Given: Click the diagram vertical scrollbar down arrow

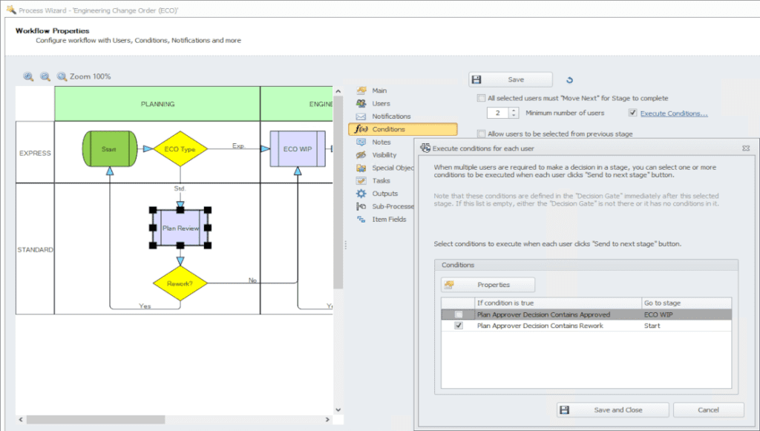Looking at the screenshot, I should coord(338,409).
